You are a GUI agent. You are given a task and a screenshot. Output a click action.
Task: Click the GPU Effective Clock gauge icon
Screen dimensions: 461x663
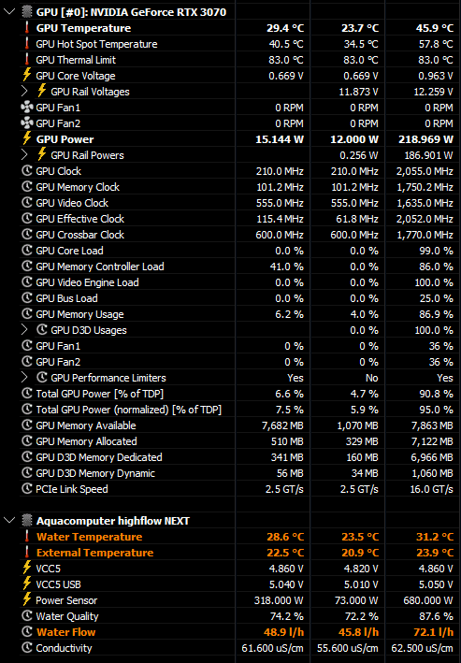(x=27, y=219)
